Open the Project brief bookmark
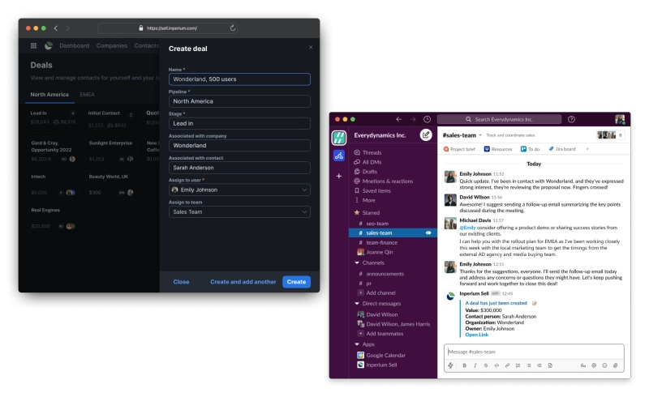 pyautogui.click(x=459, y=149)
